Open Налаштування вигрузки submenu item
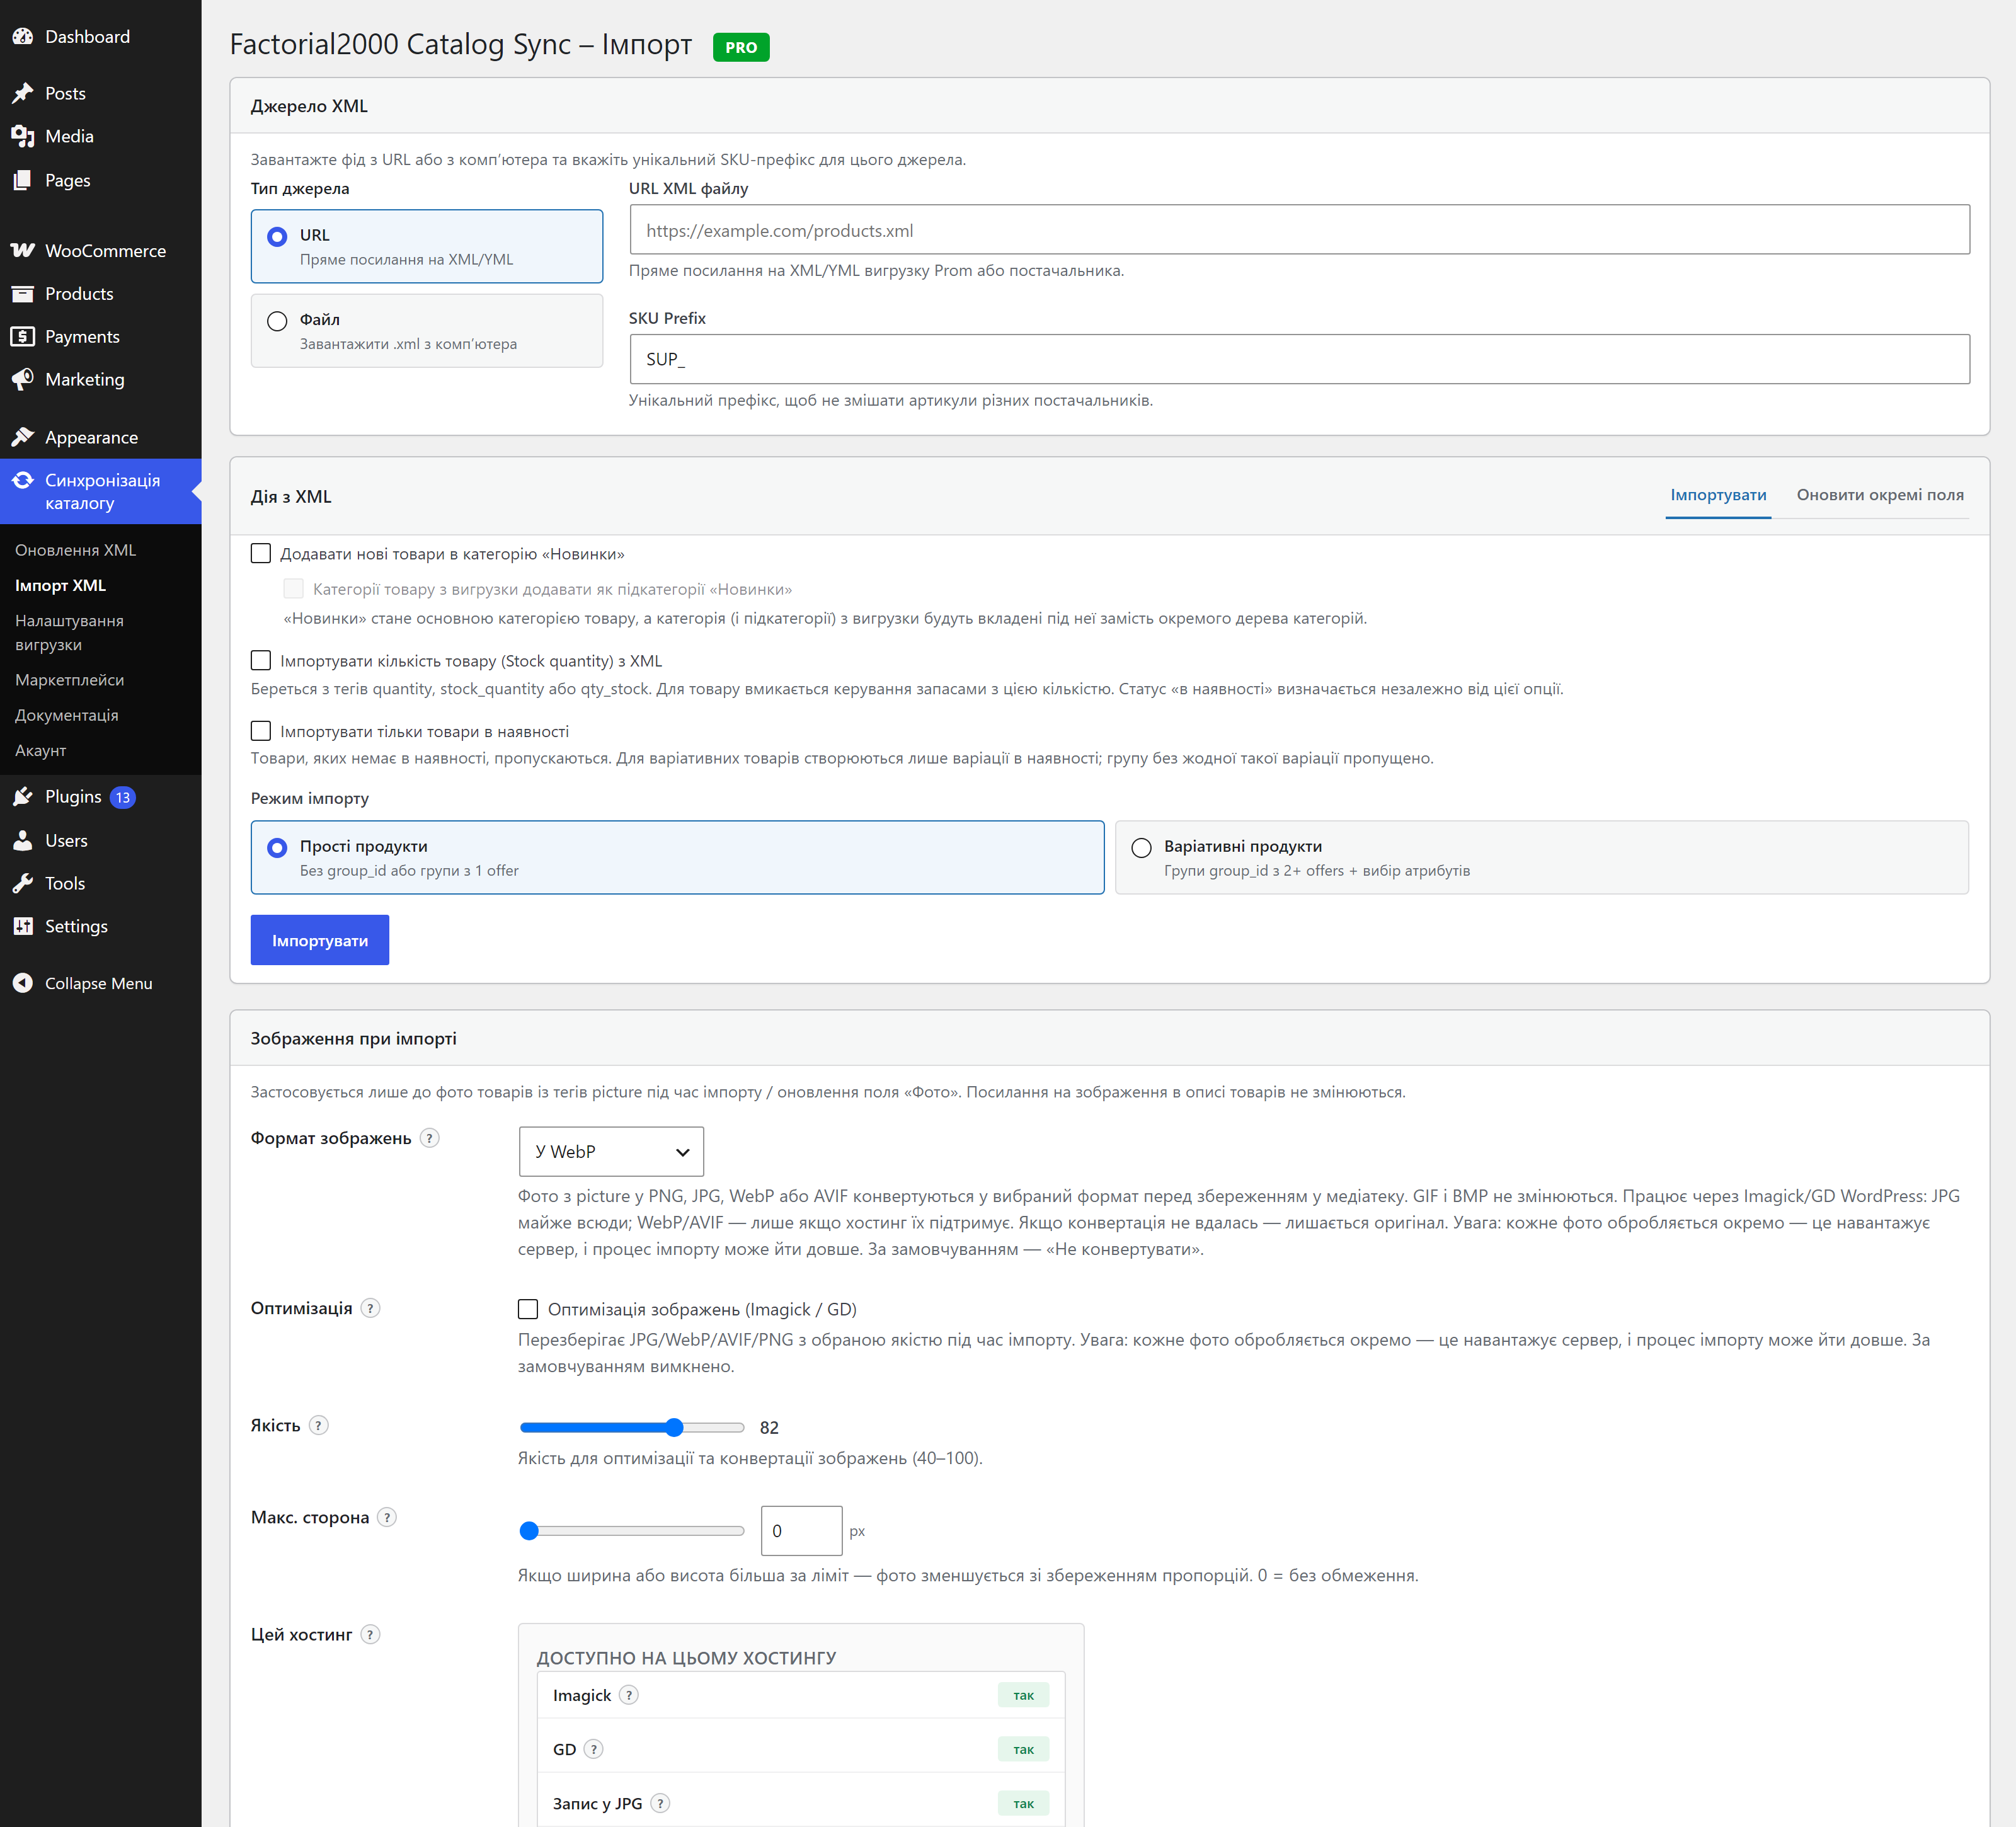 tap(70, 633)
